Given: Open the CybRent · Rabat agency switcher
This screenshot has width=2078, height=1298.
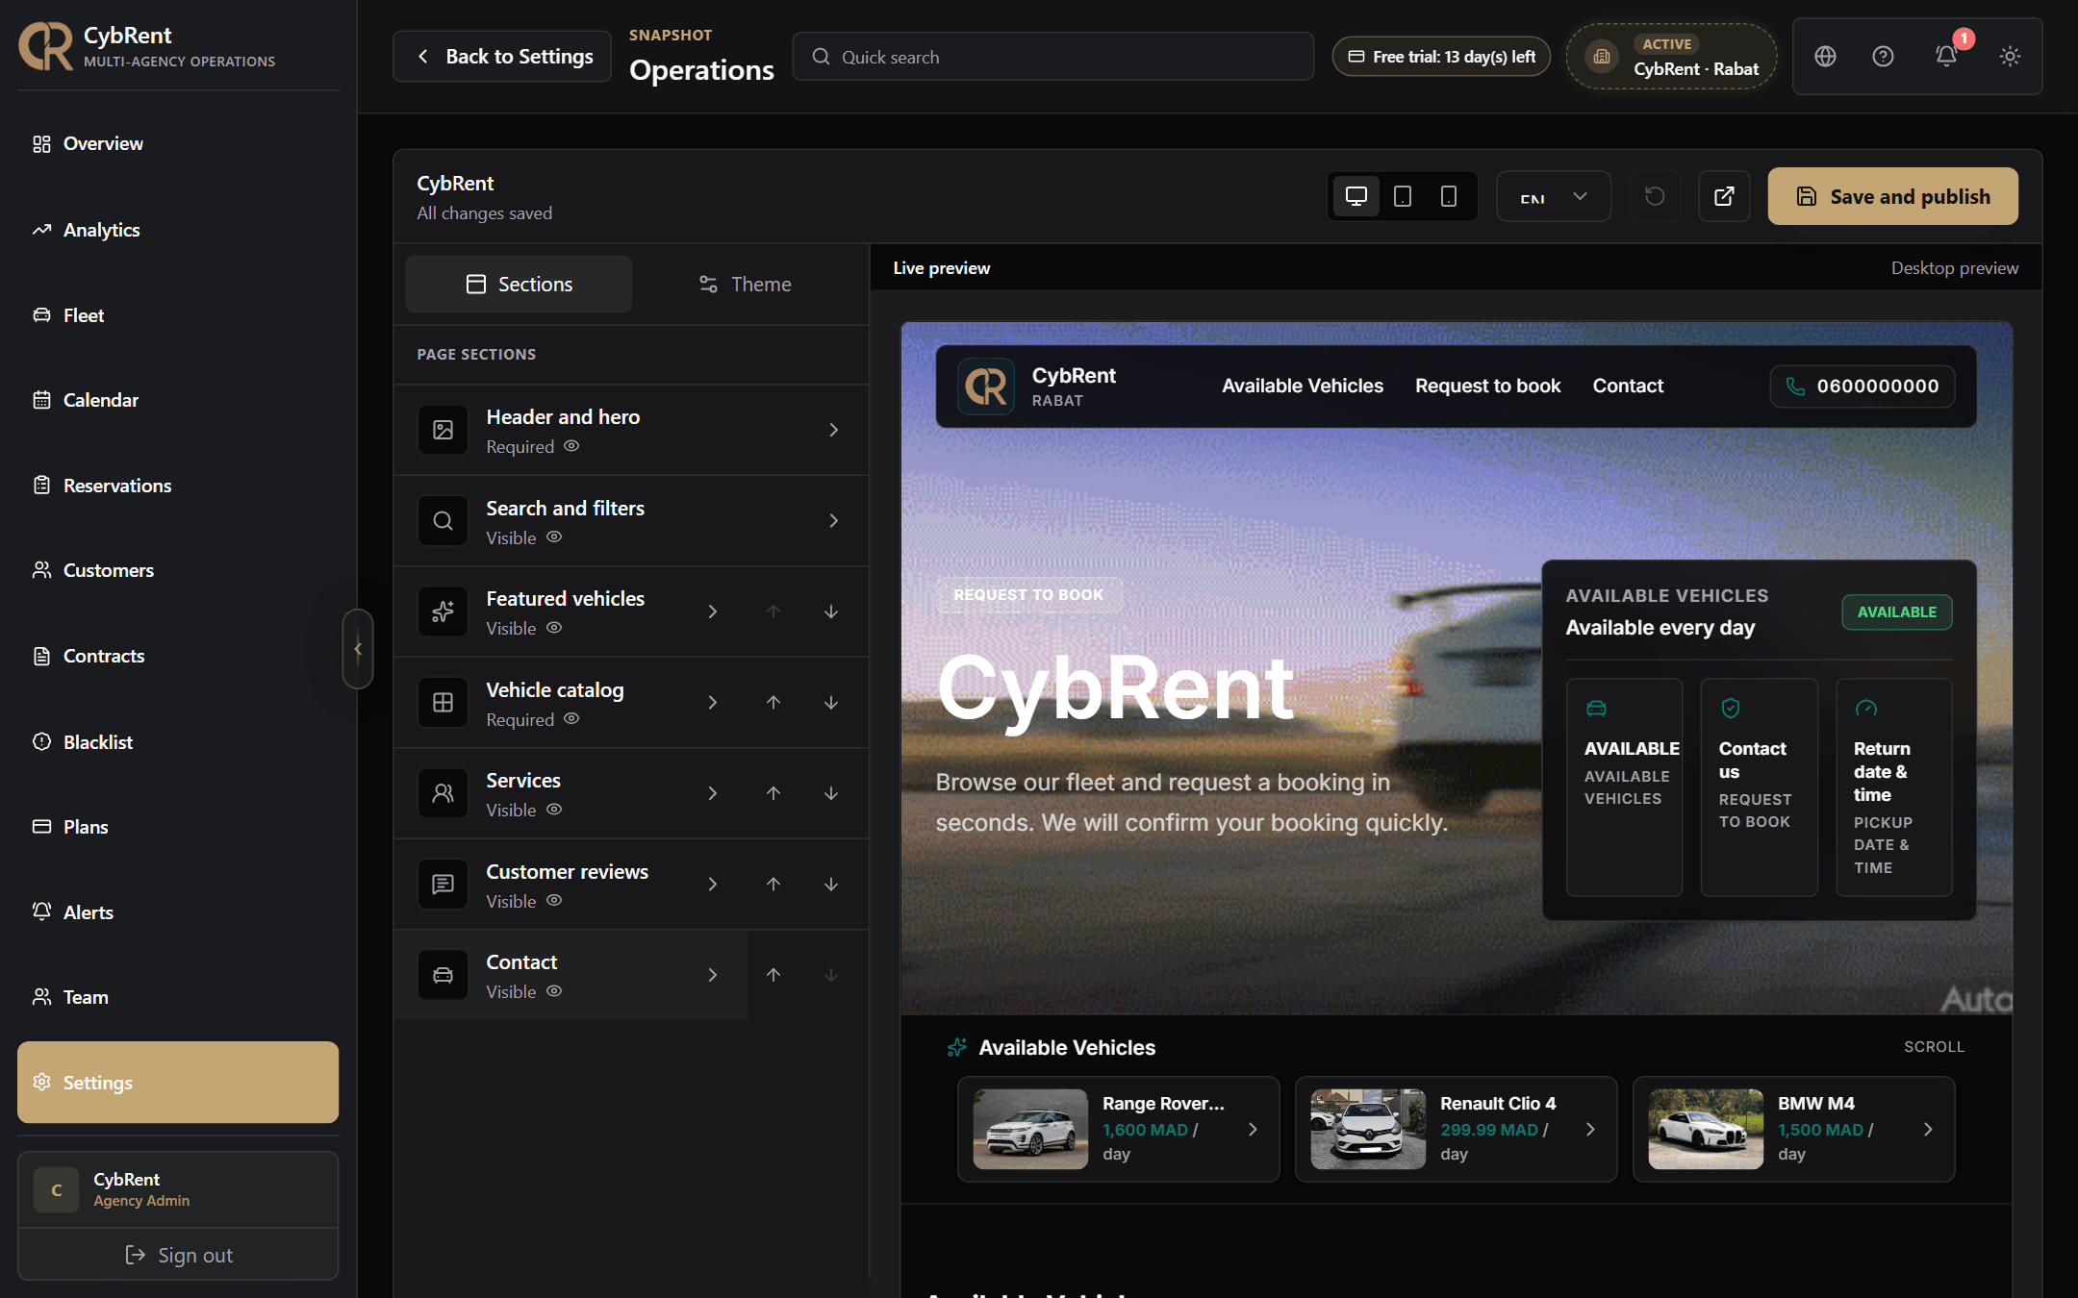Looking at the screenshot, I should [x=1672, y=57].
